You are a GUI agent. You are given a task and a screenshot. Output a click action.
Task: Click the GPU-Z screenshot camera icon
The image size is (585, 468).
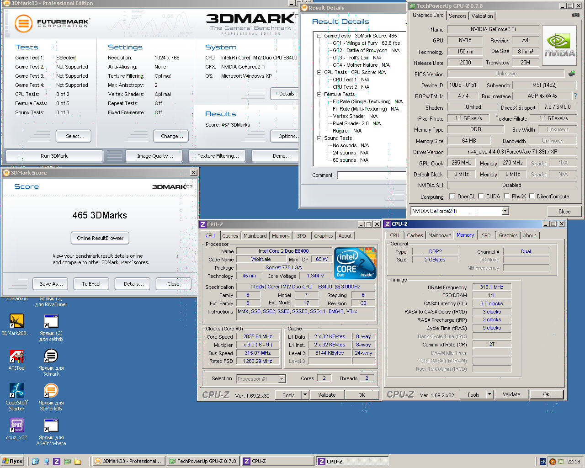click(575, 15)
